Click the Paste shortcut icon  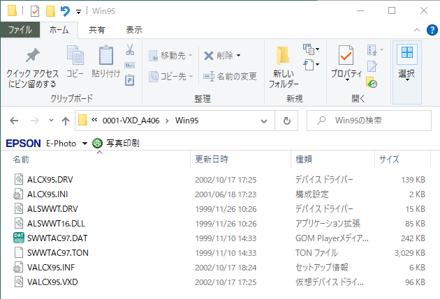coord(130,80)
